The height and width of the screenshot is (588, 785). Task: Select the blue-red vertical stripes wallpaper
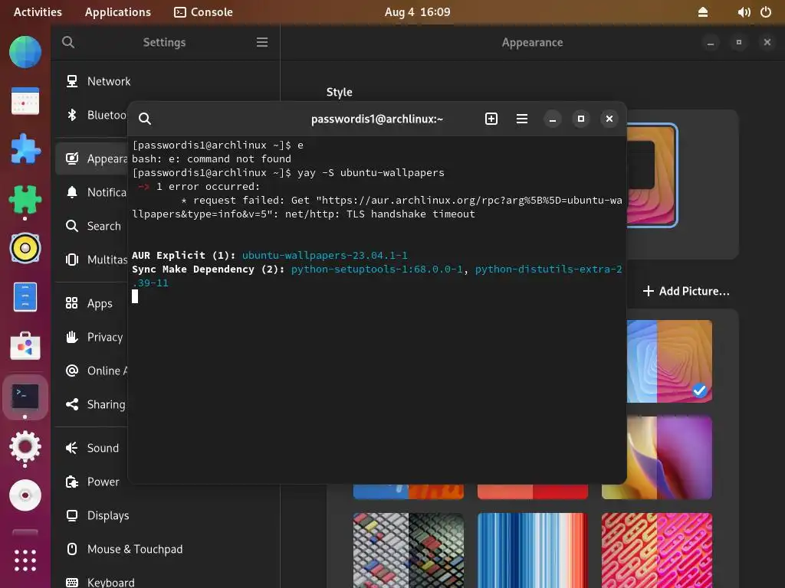coord(533,550)
